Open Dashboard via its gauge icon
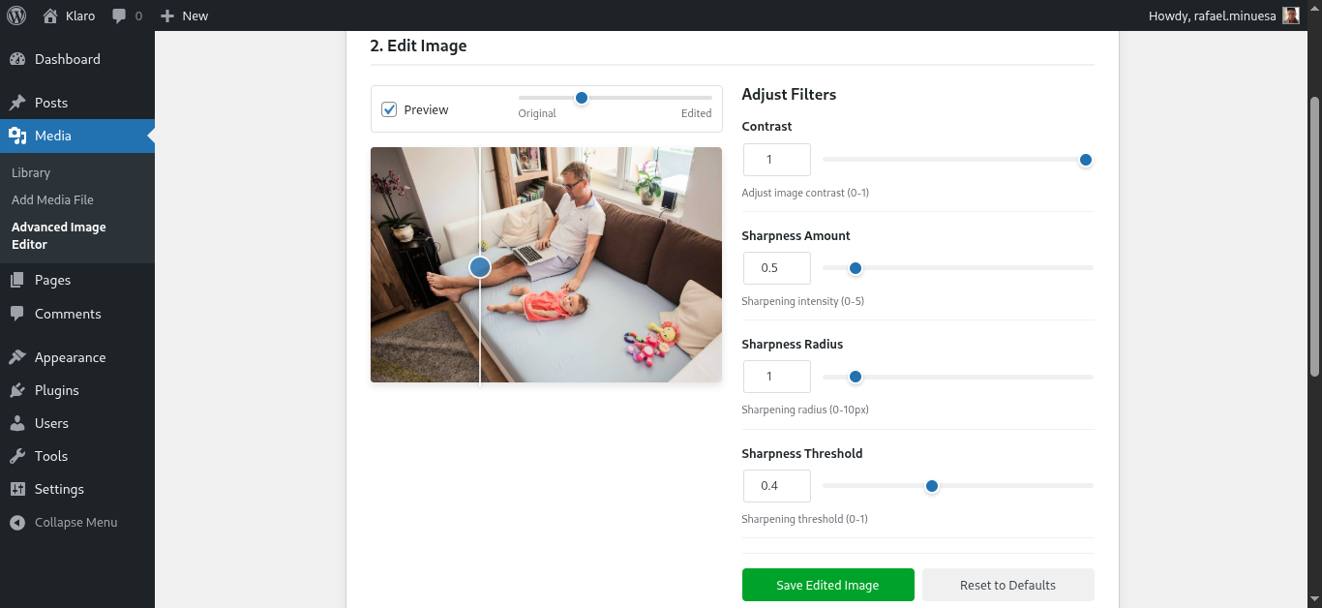The width and height of the screenshot is (1322, 608). click(x=17, y=59)
